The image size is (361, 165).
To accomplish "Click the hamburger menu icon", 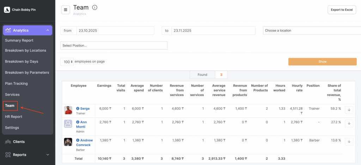I will coord(66,10).
